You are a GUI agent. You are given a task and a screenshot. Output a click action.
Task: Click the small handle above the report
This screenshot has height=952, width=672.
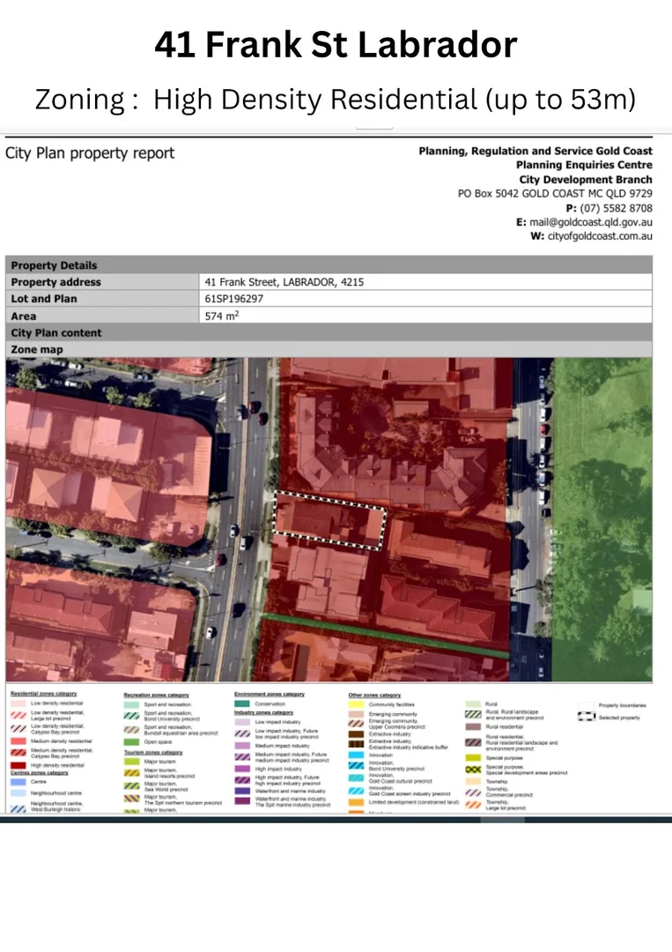(x=373, y=129)
